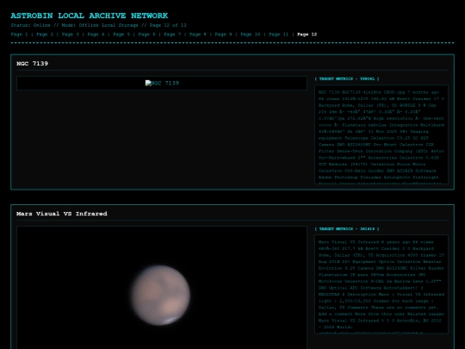
Task: Select the current Page 12 entry
Action: (x=307, y=34)
